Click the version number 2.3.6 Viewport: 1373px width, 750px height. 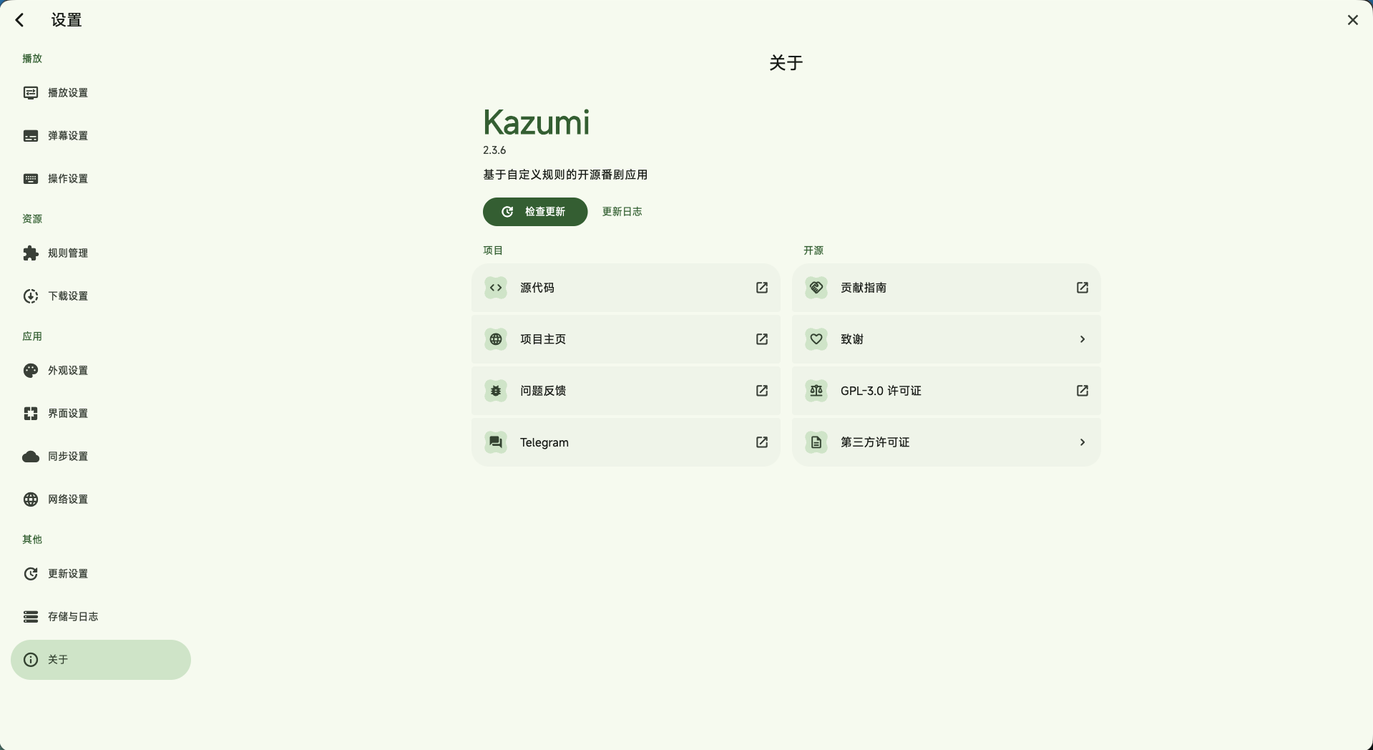(494, 150)
